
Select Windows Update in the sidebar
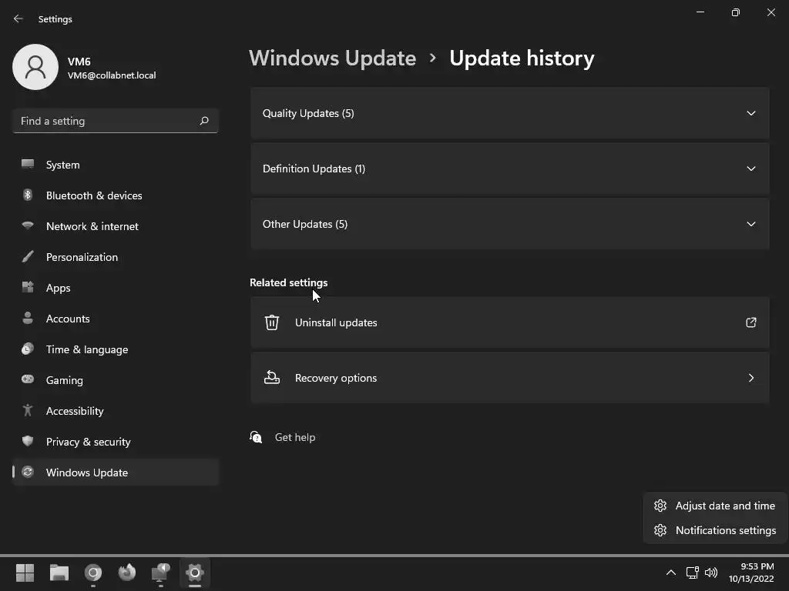[x=116, y=472]
